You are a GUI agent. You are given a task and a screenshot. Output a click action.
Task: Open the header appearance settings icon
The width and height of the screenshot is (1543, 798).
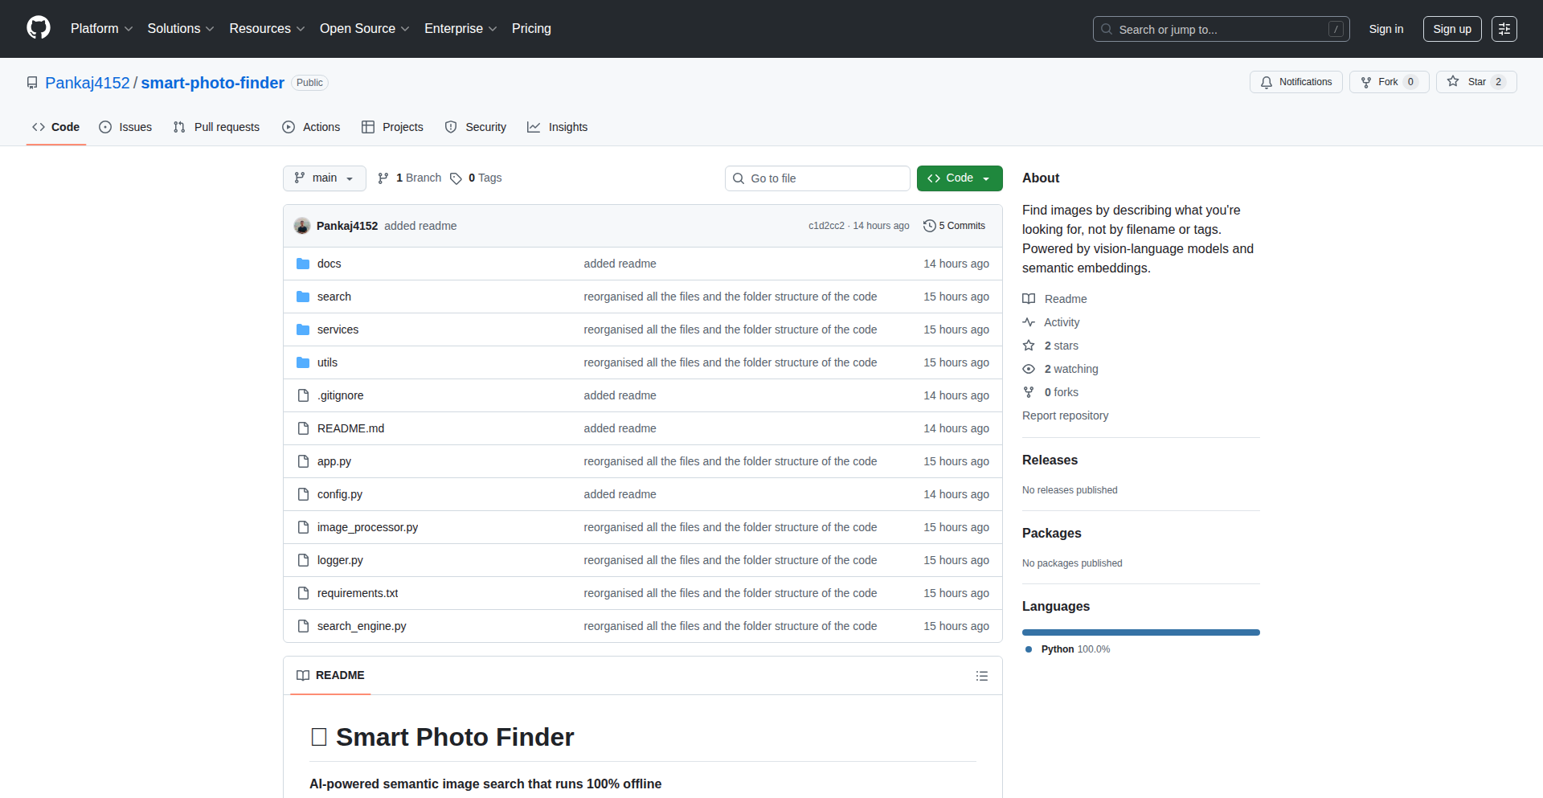[1504, 29]
